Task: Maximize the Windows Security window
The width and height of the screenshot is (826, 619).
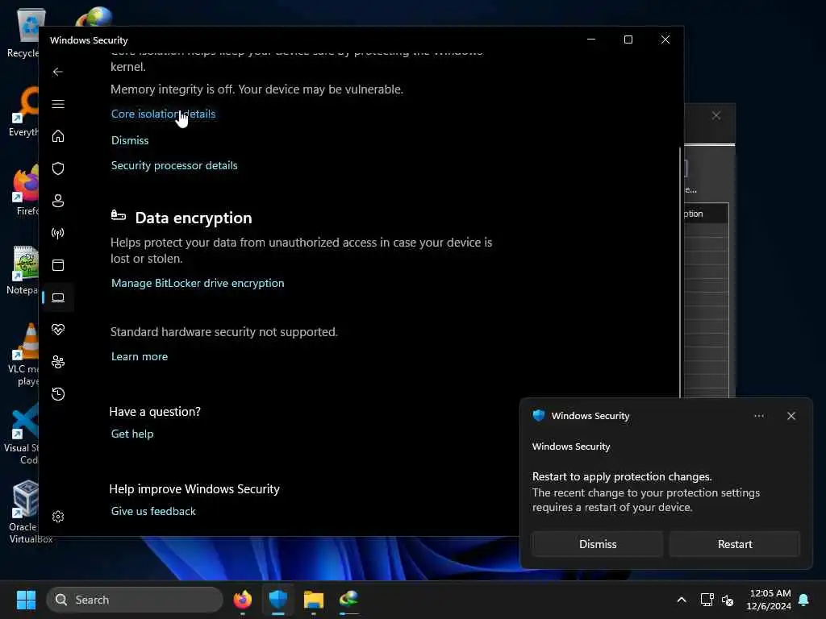Action: tap(628, 39)
